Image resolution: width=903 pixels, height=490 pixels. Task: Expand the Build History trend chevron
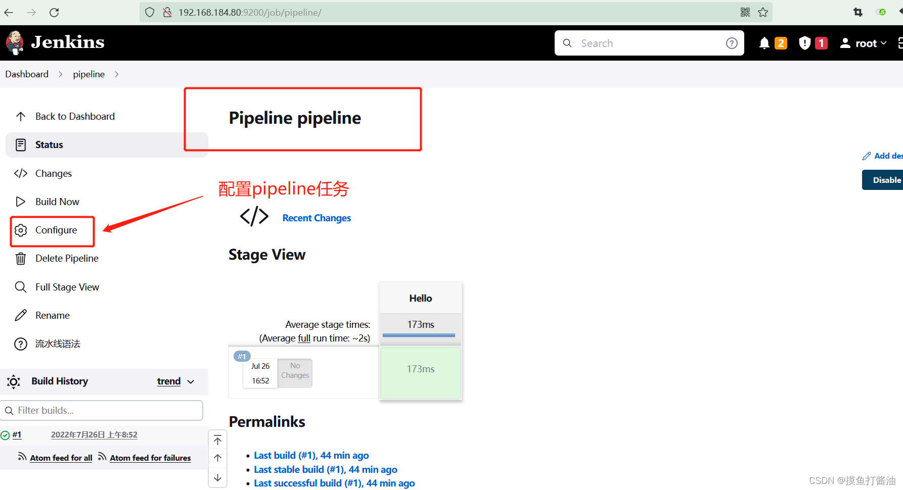[191, 382]
